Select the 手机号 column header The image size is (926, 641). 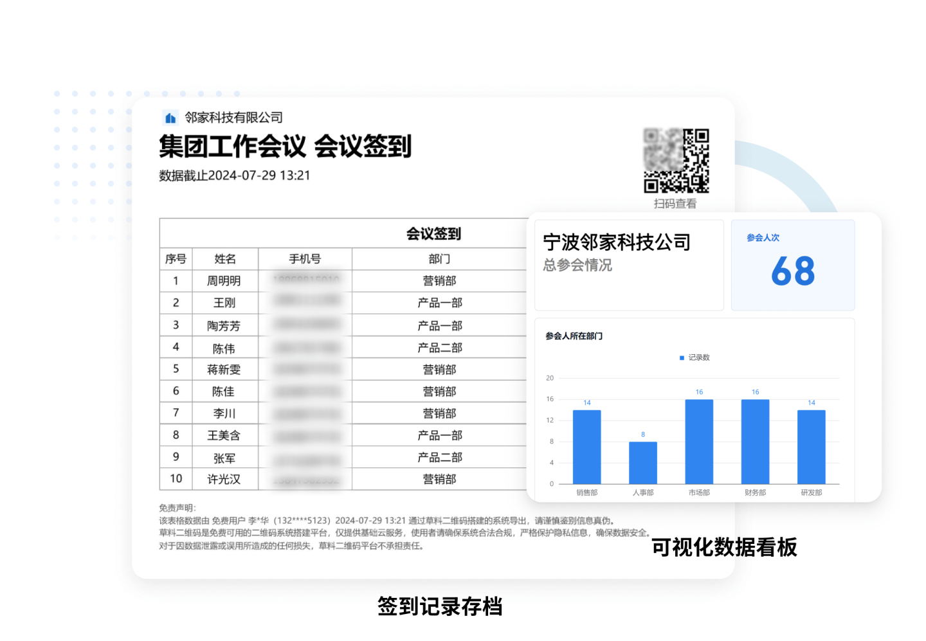click(305, 259)
